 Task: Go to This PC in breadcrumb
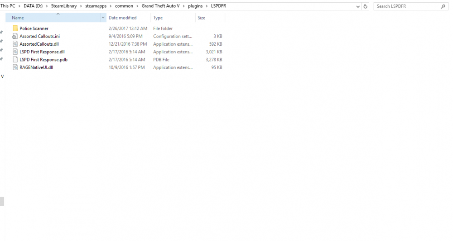click(8, 6)
